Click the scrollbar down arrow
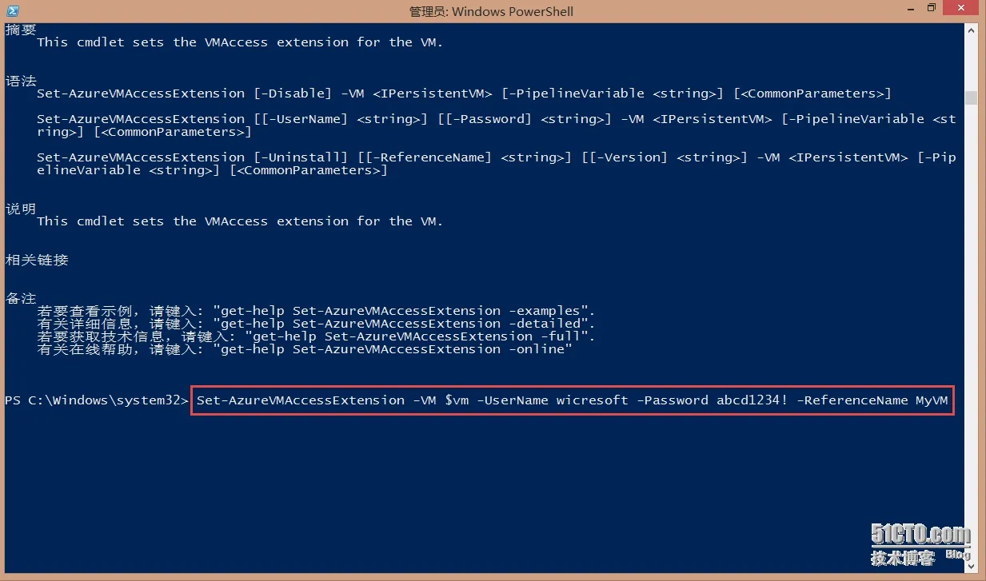The height and width of the screenshot is (581, 986). (971, 567)
